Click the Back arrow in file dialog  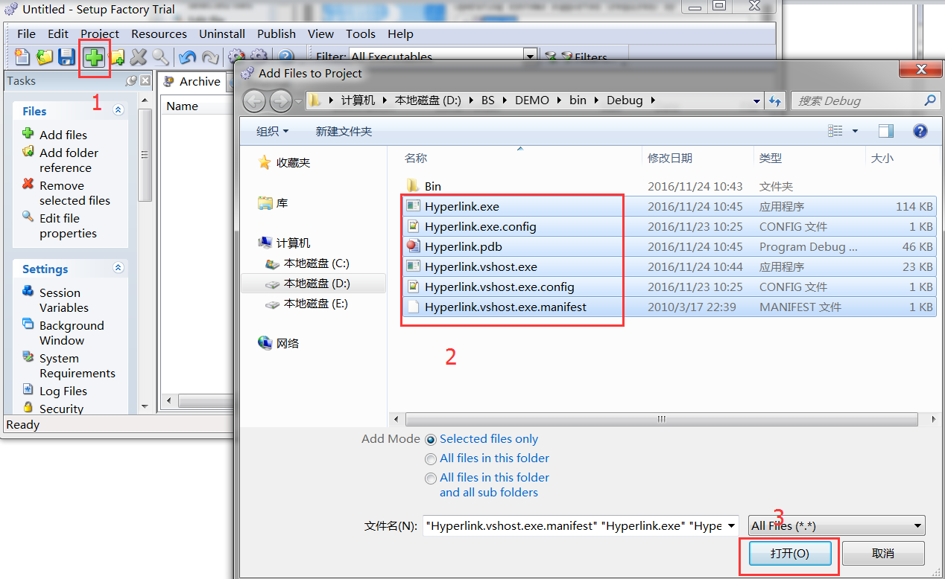(x=254, y=101)
